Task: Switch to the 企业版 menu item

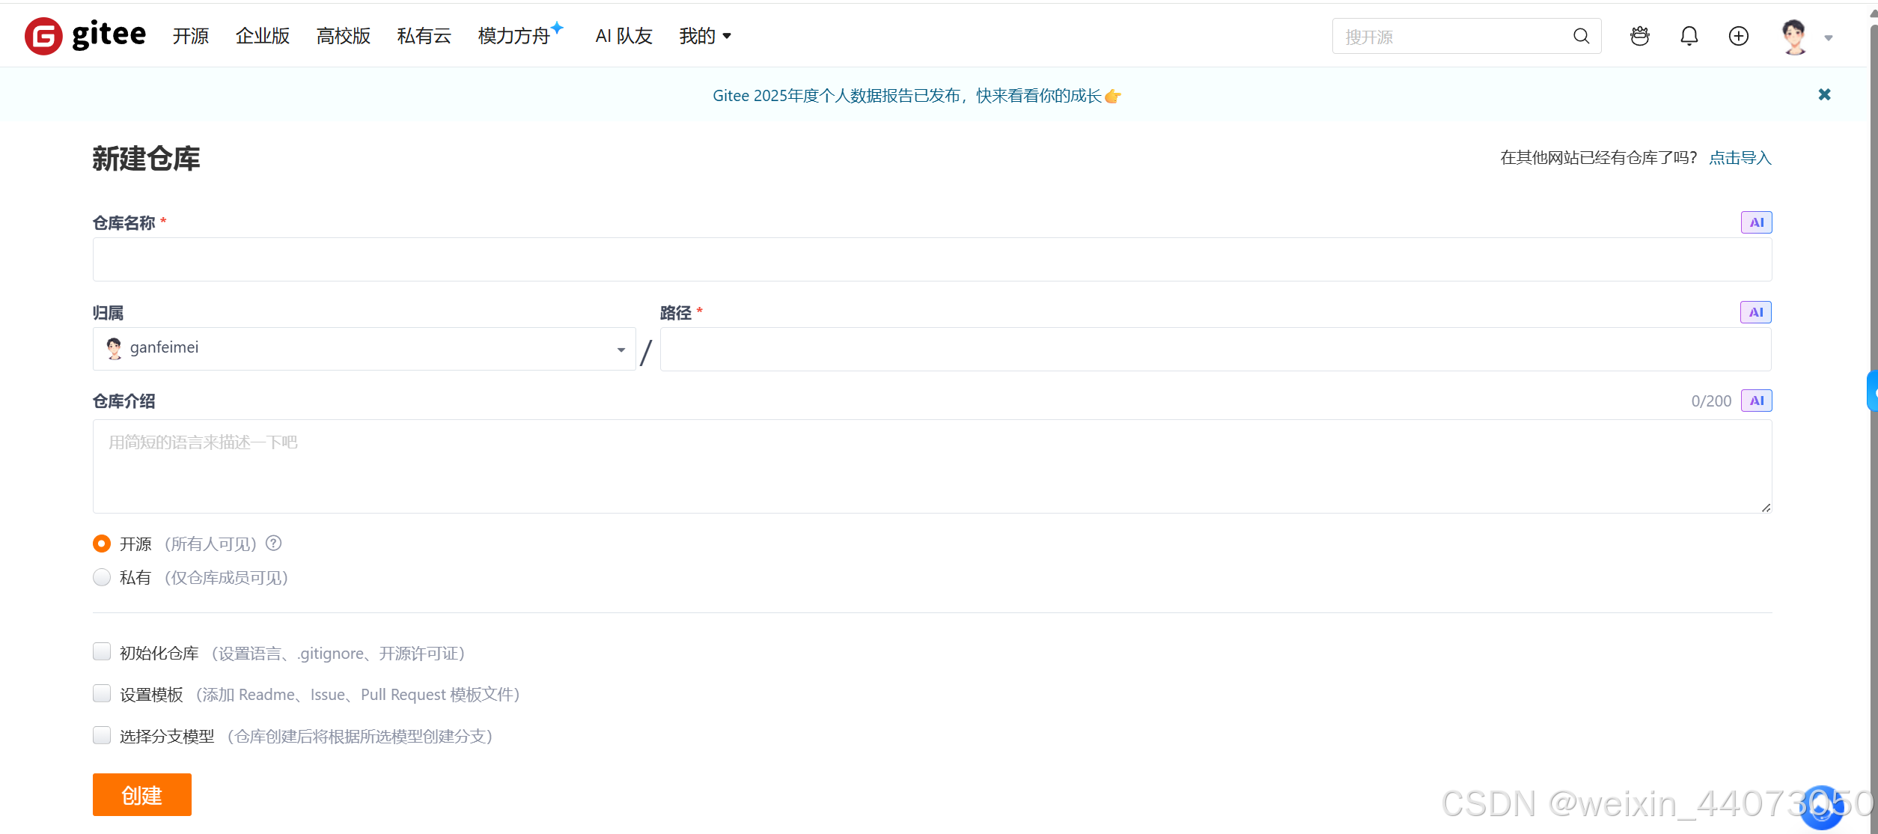Action: point(262,35)
